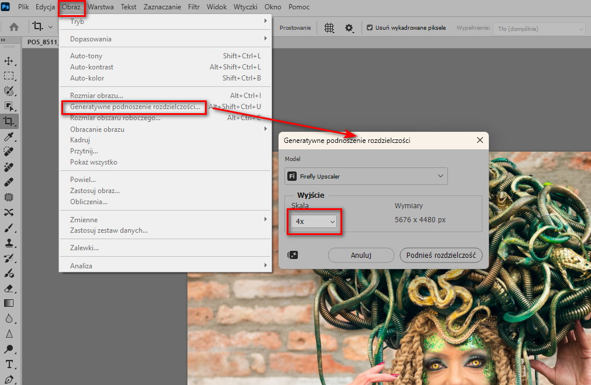Select the Remove tool with sparkles
This screenshot has width=591, height=385.
[9, 167]
